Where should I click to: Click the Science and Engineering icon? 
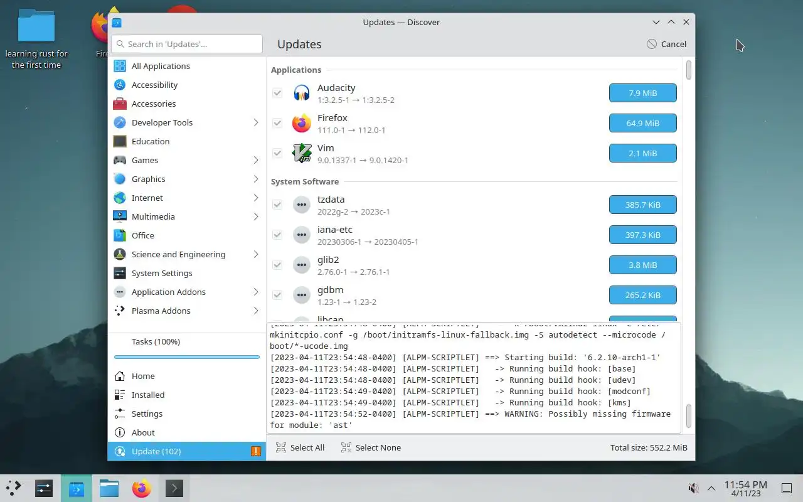120,254
